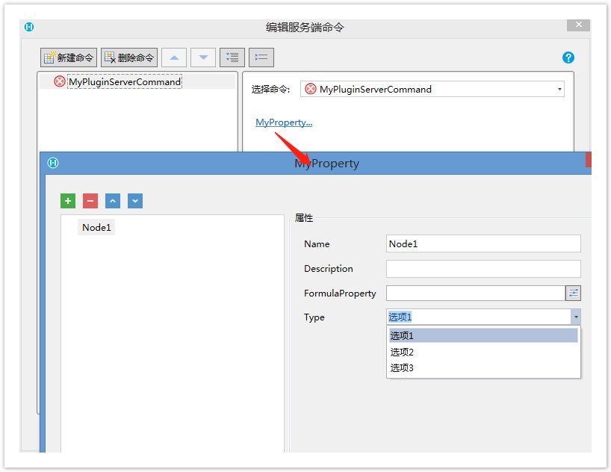Open help with blue question mark icon
Screen dimensions: 611x472
(x=568, y=58)
